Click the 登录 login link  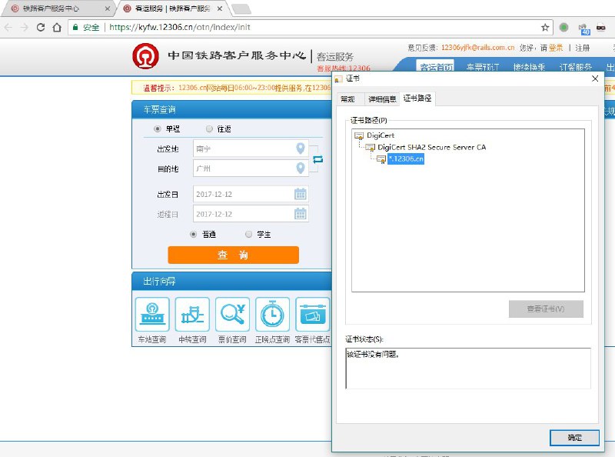pyautogui.click(x=555, y=48)
